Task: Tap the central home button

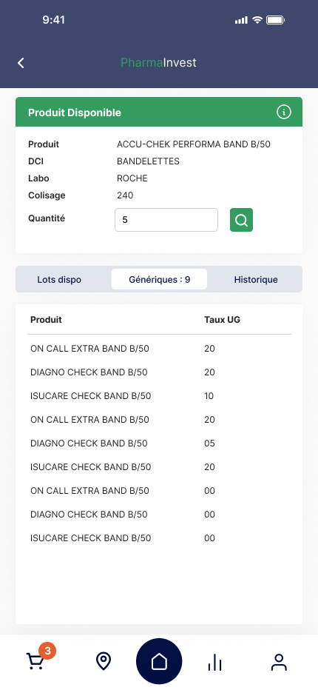Action: tap(159, 661)
